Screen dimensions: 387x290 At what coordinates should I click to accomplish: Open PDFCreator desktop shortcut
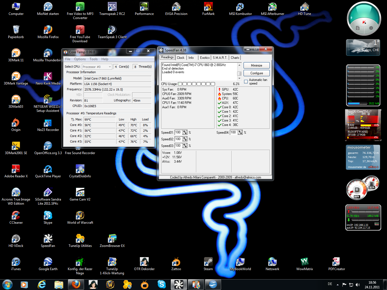(x=336, y=264)
